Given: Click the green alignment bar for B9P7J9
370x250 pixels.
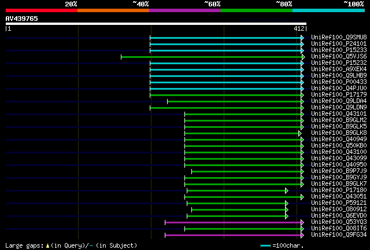Looking at the screenshot, I should [x=246, y=171].
